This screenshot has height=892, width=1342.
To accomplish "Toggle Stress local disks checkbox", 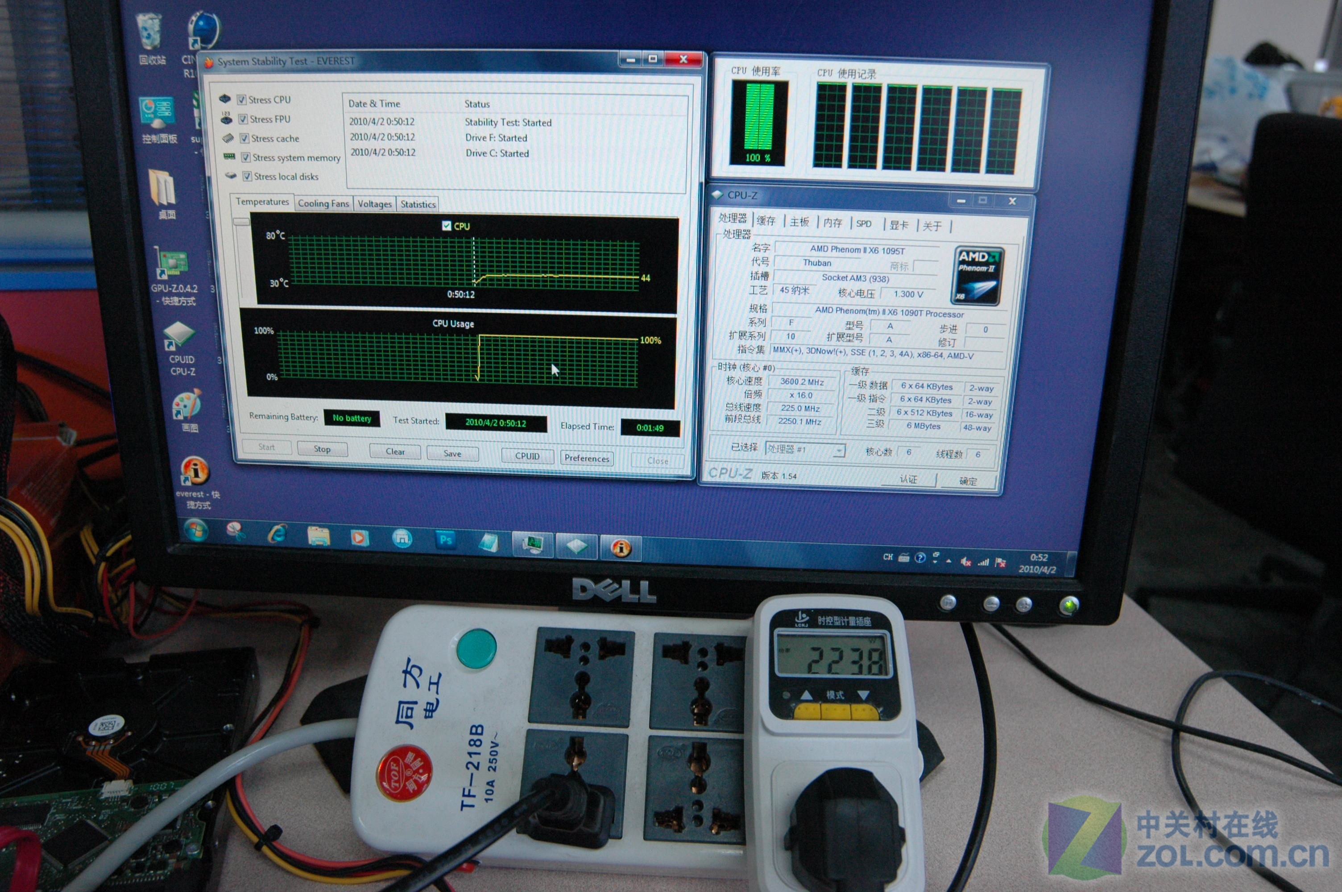I will point(247,176).
